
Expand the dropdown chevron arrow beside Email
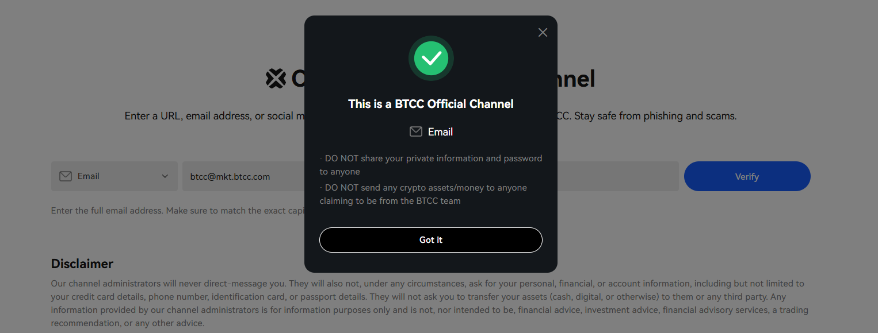click(165, 176)
